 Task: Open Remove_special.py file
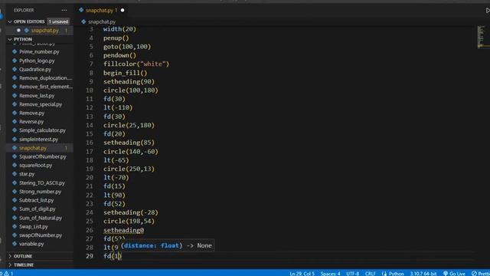(41, 104)
